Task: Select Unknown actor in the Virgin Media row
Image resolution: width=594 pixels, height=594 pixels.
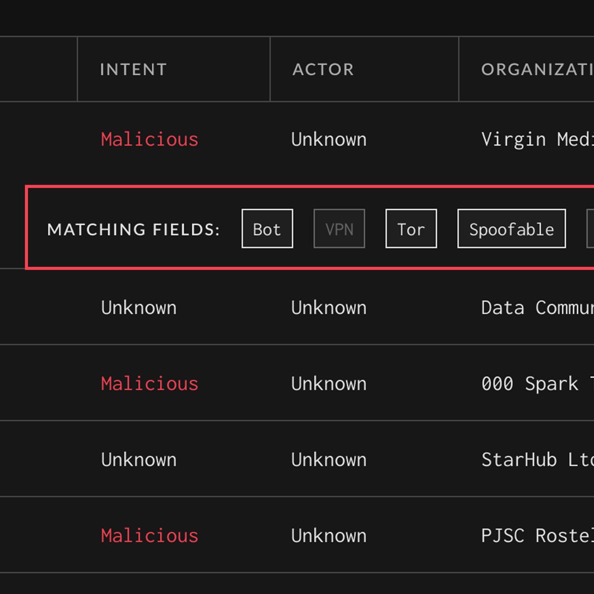Action: [x=329, y=140]
